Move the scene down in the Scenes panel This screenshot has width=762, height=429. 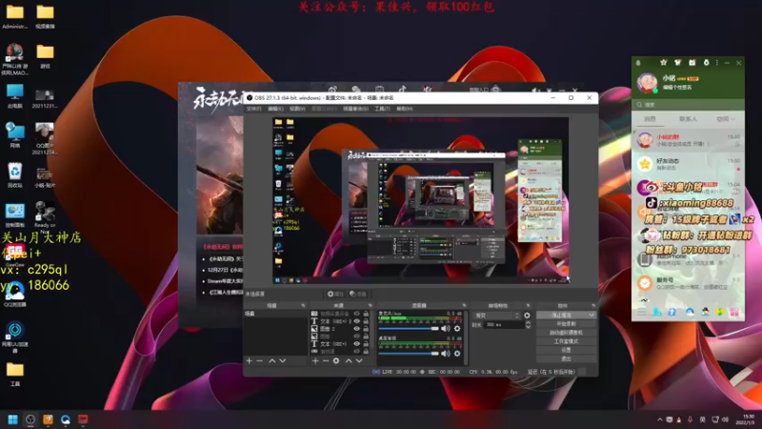click(282, 361)
